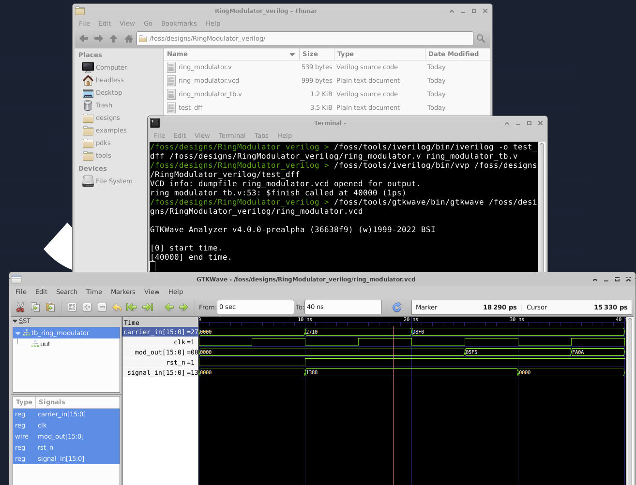Click the From time input field
Viewport: 636px width, 485px height.
(x=255, y=307)
